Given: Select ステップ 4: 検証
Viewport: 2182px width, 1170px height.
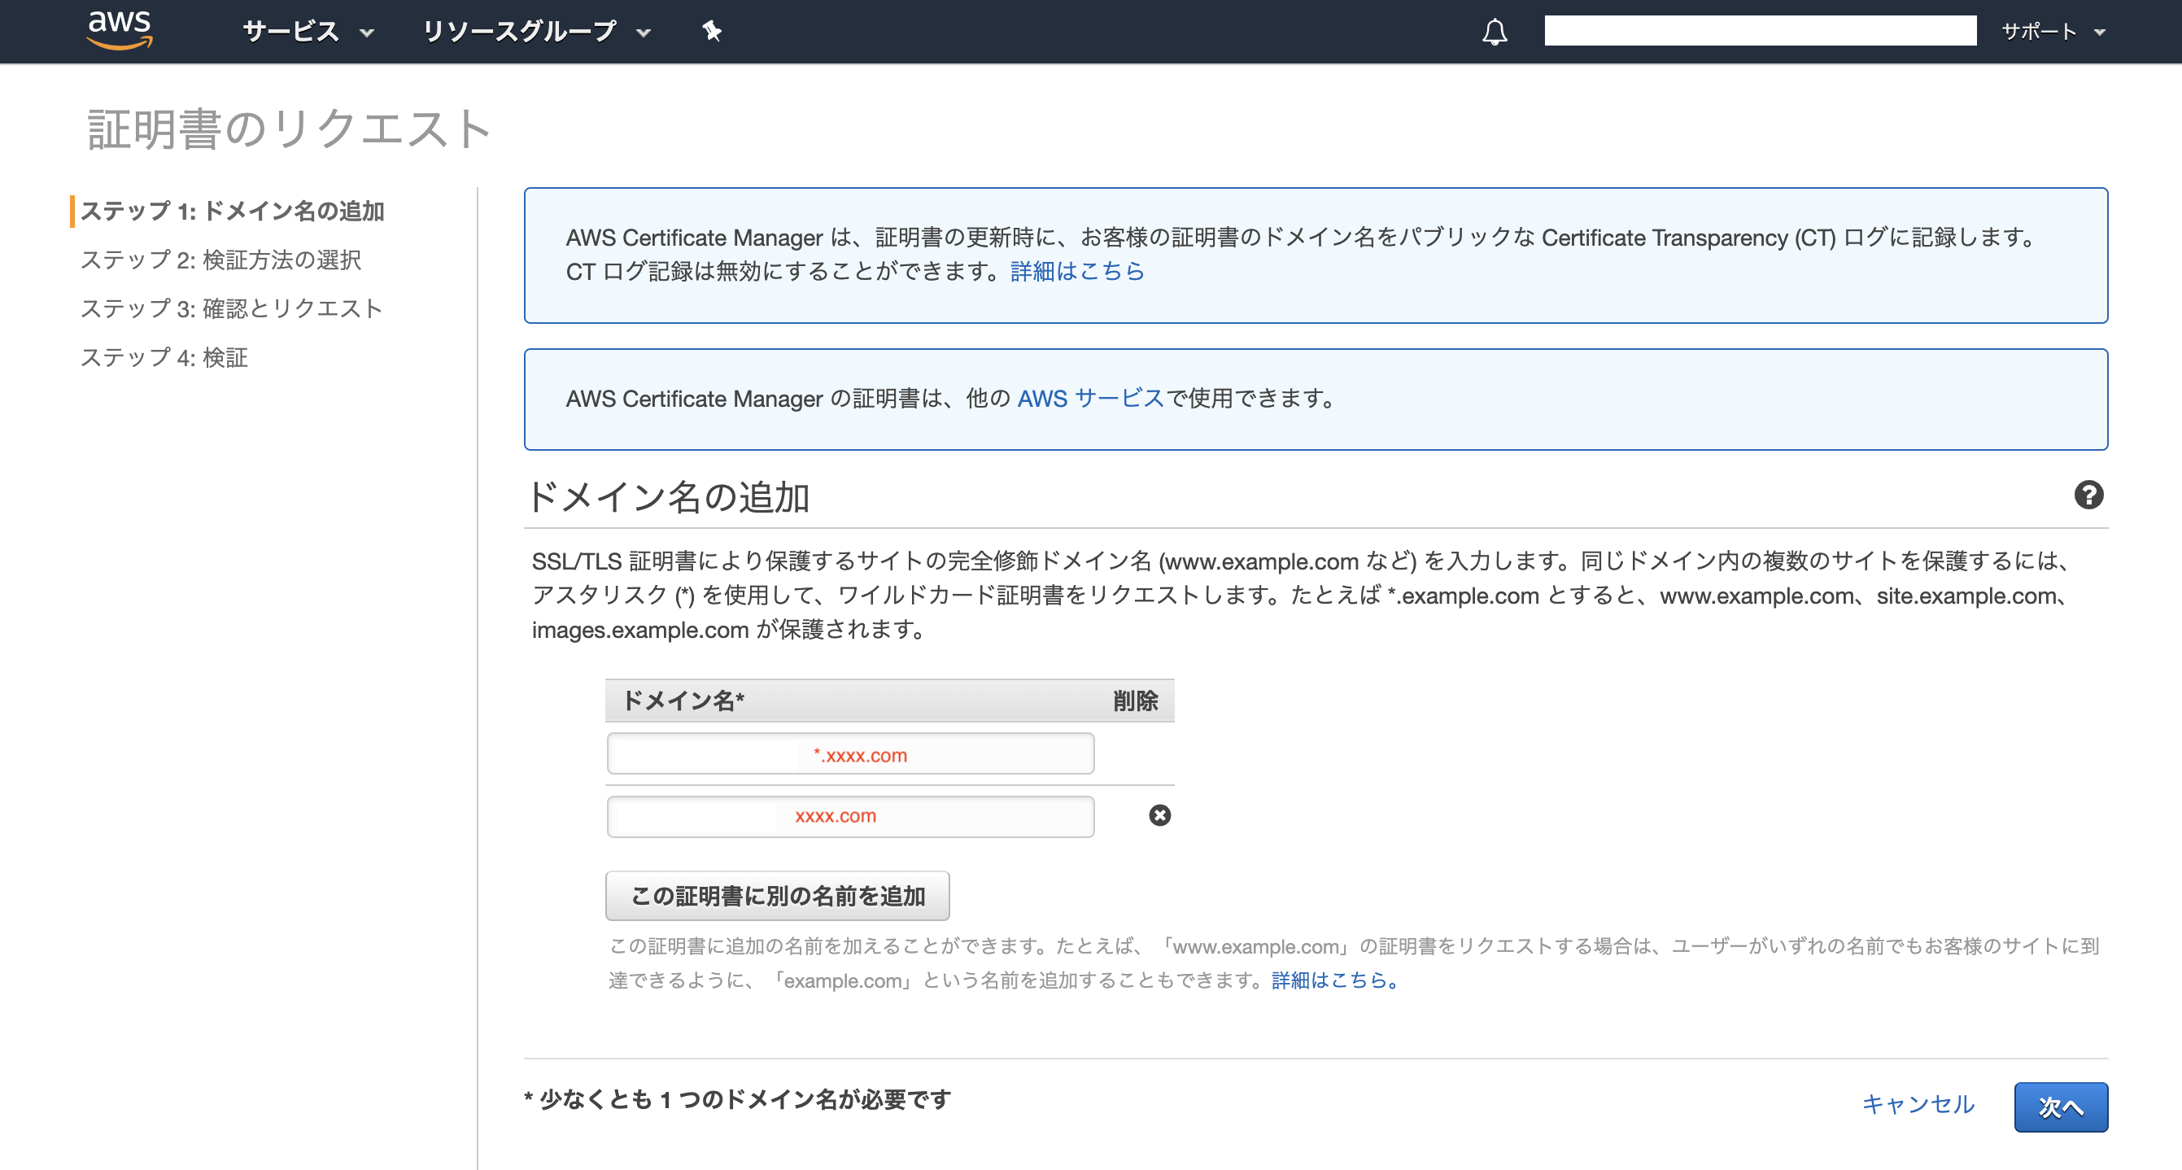Looking at the screenshot, I should point(164,357).
